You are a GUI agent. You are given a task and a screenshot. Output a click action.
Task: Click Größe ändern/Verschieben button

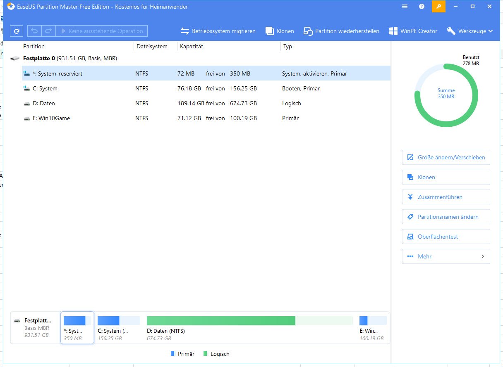[x=446, y=157]
